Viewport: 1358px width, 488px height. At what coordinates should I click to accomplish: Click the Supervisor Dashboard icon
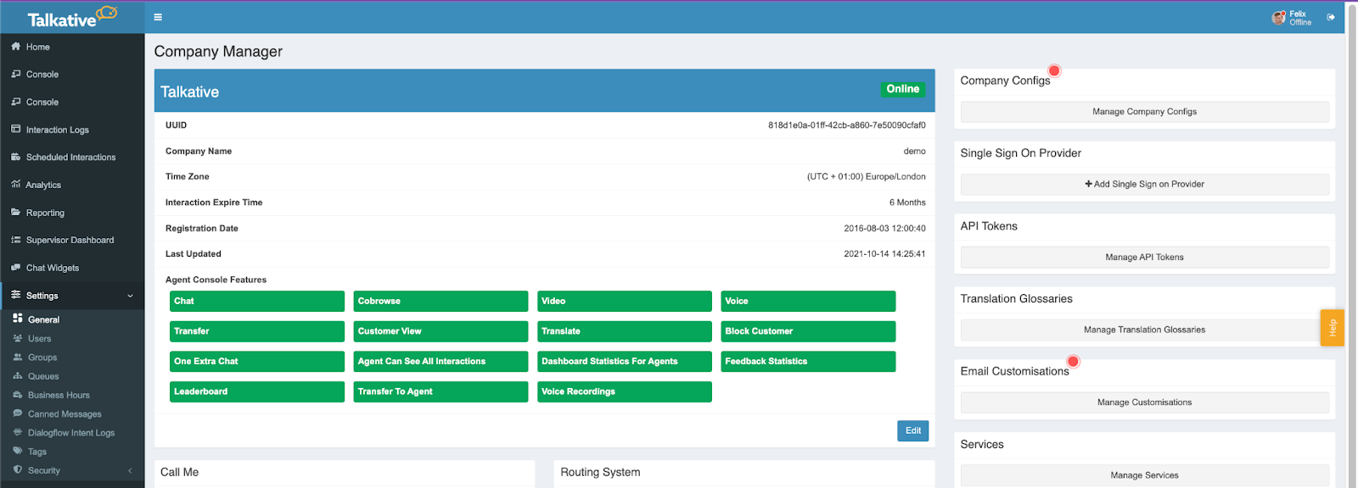click(x=16, y=240)
